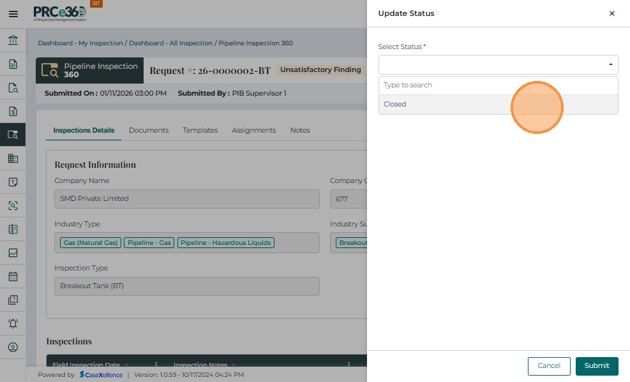Click the bank building sidebar icon

13,41
